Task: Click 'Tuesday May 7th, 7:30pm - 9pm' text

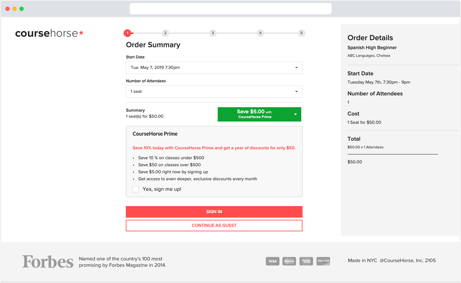Action: pyautogui.click(x=379, y=82)
